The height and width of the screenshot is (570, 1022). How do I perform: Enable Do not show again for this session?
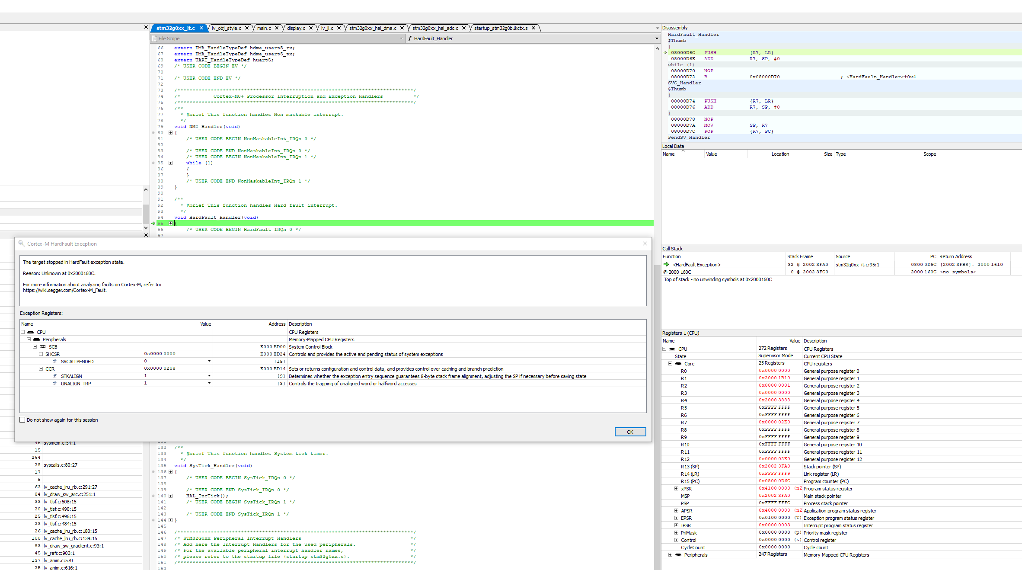(x=22, y=419)
